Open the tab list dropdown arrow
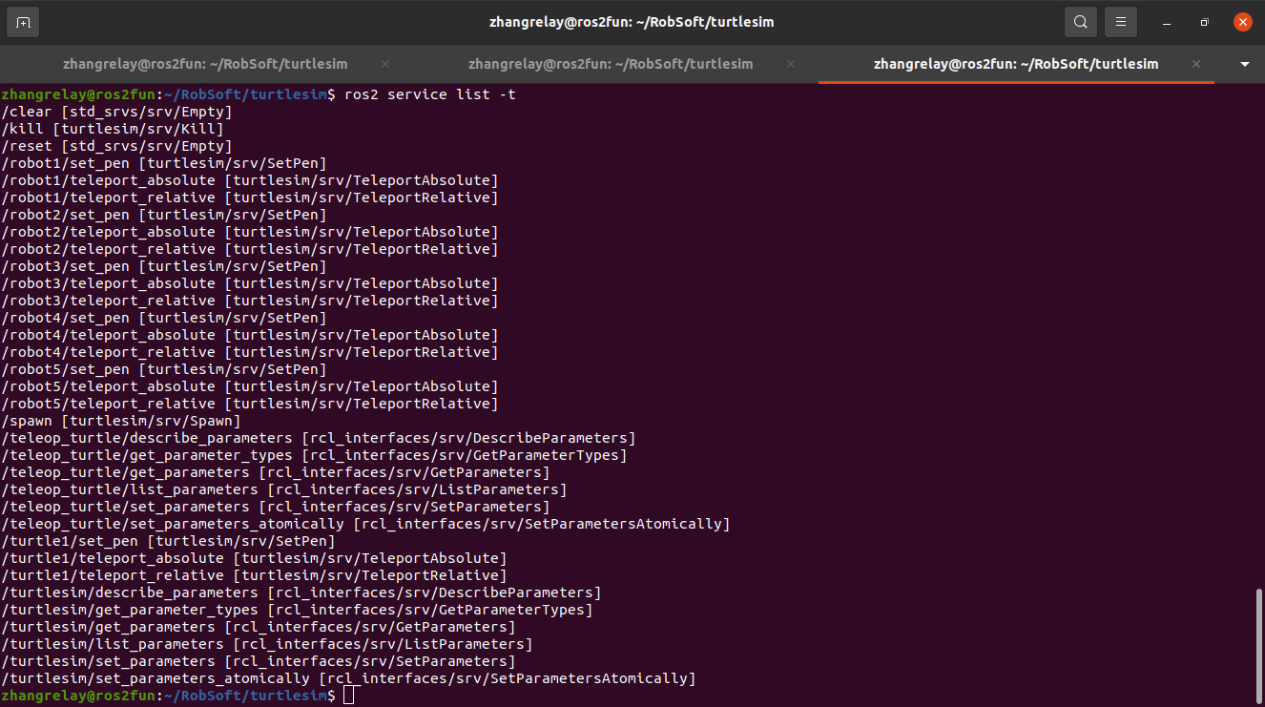This screenshot has width=1265, height=707. pyautogui.click(x=1245, y=64)
